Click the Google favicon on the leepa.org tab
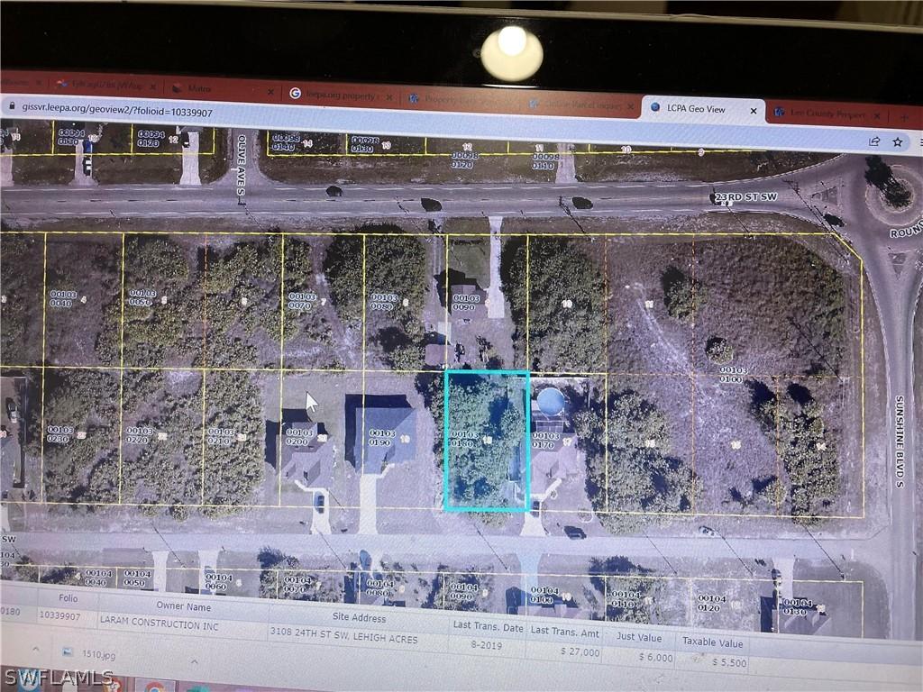 [295, 94]
